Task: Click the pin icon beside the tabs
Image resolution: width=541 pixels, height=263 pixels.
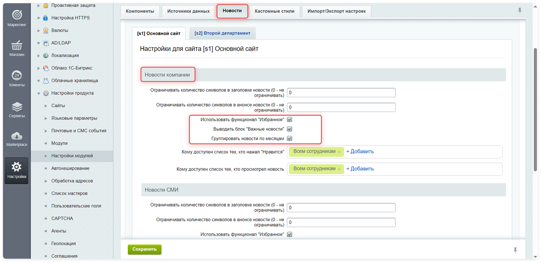Action: (x=519, y=11)
